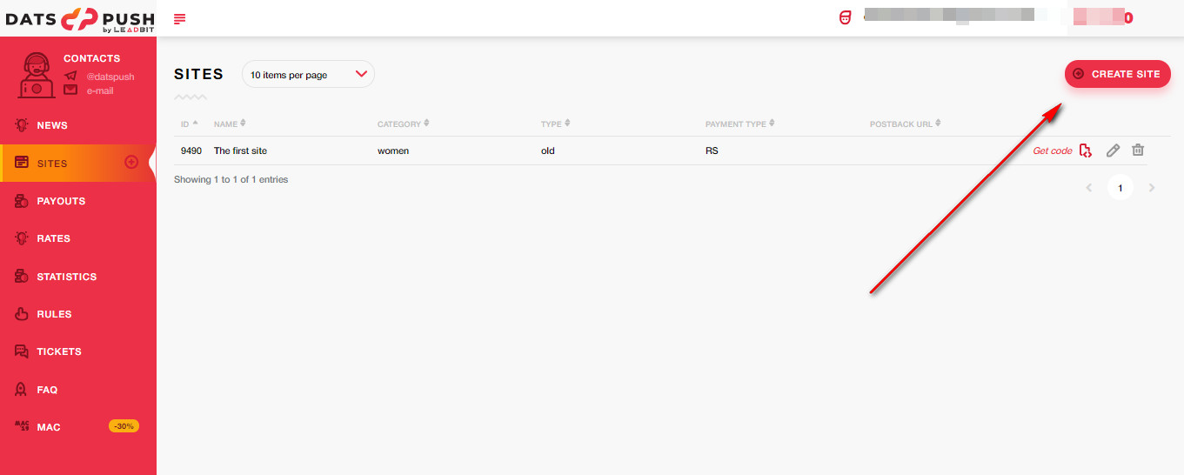The height and width of the screenshot is (475, 1184).
Task: Click the e-mail envelope contact icon
Action: 70,90
